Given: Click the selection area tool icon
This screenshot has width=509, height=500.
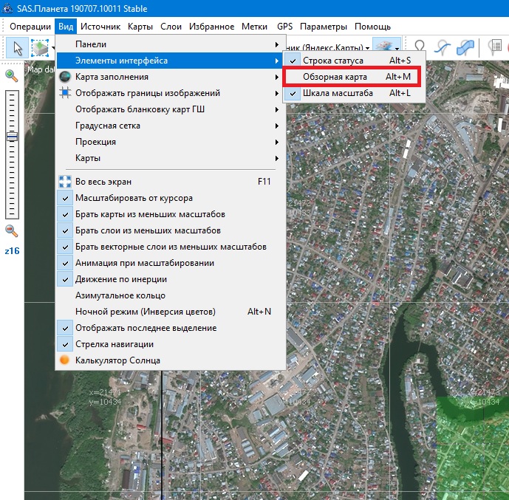Looking at the screenshot, I should pyautogui.click(x=40, y=48).
